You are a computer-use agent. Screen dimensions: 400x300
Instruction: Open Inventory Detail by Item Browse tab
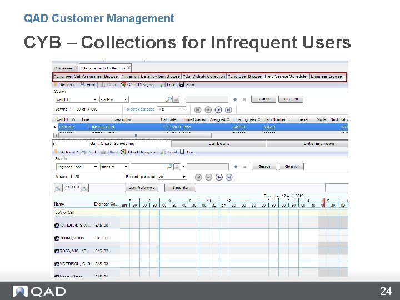pyautogui.click(x=151, y=76)
